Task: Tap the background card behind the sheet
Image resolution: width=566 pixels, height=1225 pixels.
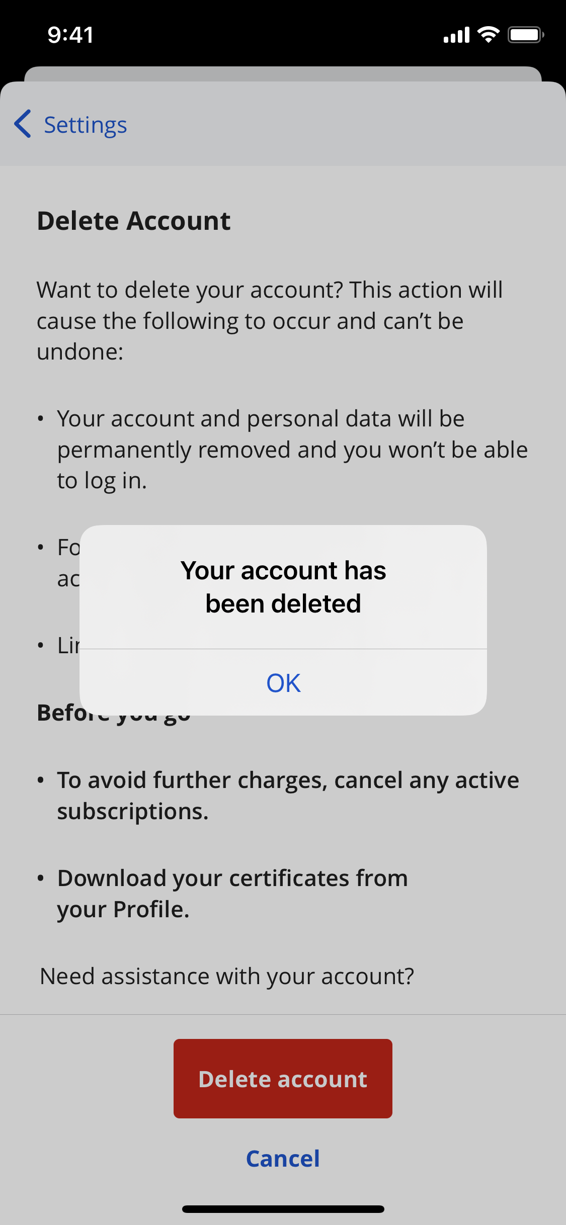Action: (283, 73)
